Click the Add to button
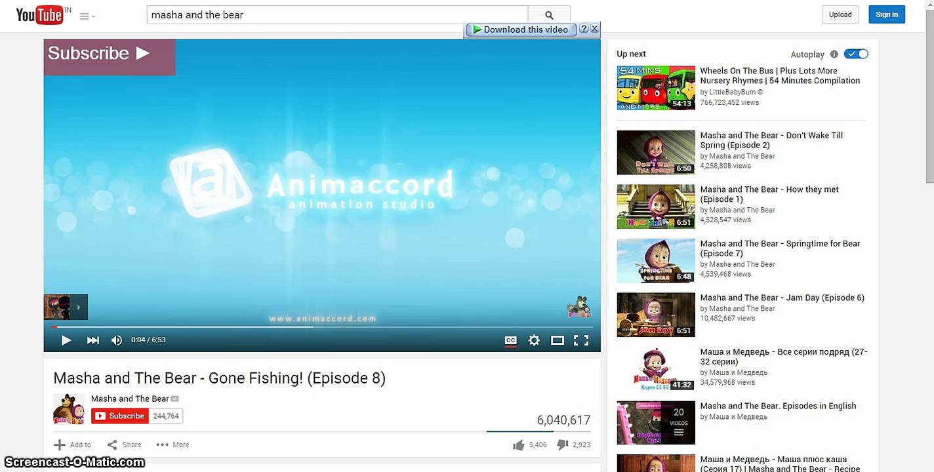This screenshot has width=934, height=472. point(73,444)
